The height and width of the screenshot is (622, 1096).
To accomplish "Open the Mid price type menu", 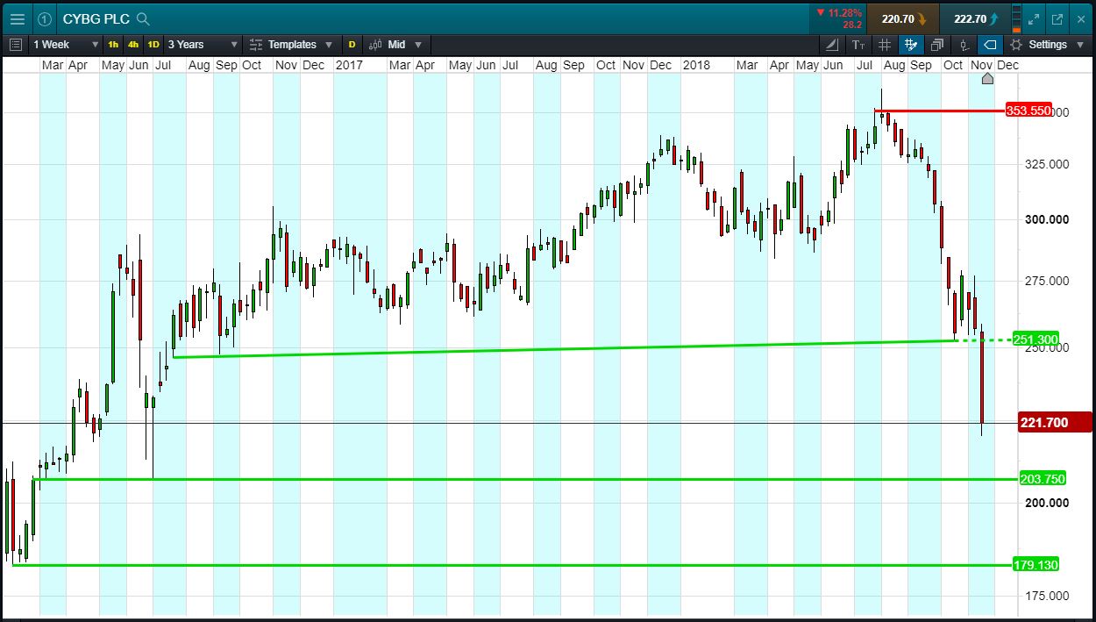I will pyautogui.click(x=395, y=45).
